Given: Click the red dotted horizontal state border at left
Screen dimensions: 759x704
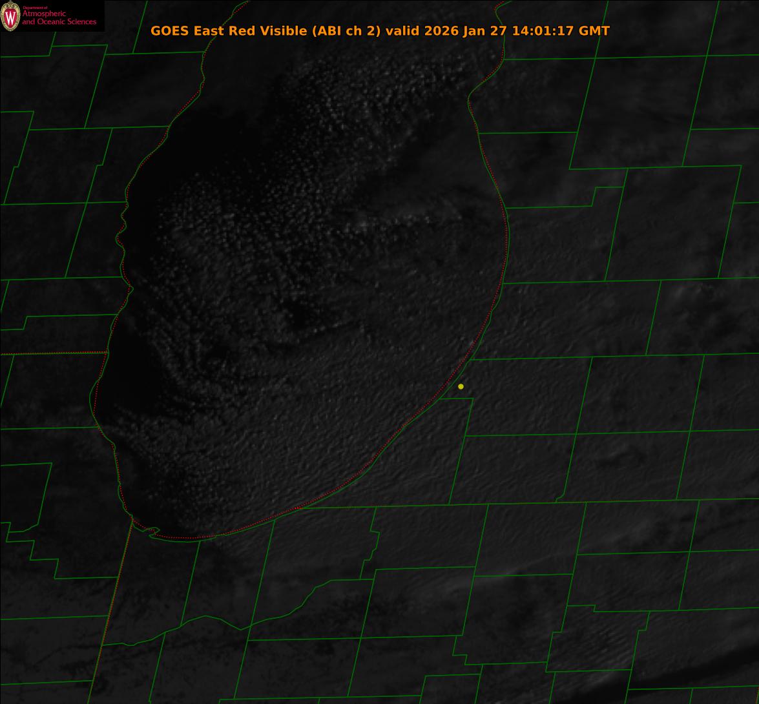Looking at the screenshot, I should point(52,353).
